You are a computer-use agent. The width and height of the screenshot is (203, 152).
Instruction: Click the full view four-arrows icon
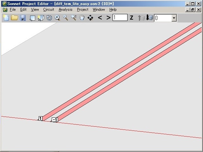pyautogui.click(x=90, y=18)
